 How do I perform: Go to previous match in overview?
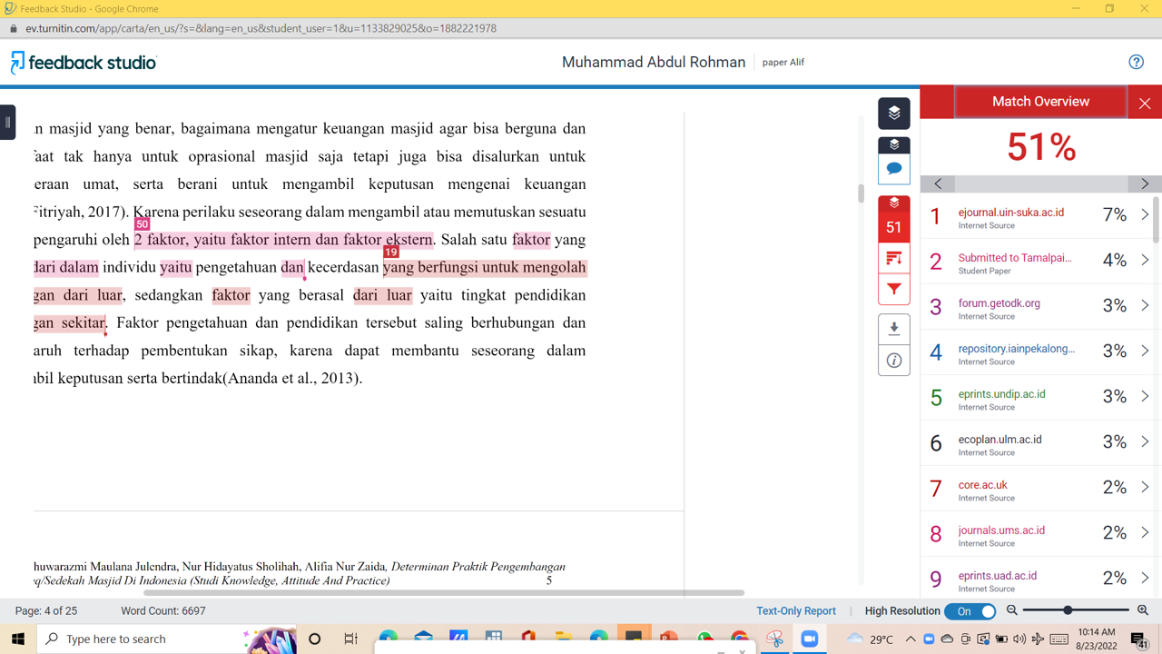pos(938,183)
